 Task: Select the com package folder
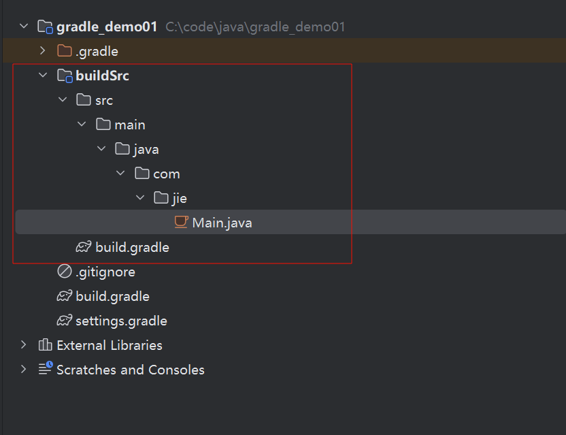coord(166,174)
